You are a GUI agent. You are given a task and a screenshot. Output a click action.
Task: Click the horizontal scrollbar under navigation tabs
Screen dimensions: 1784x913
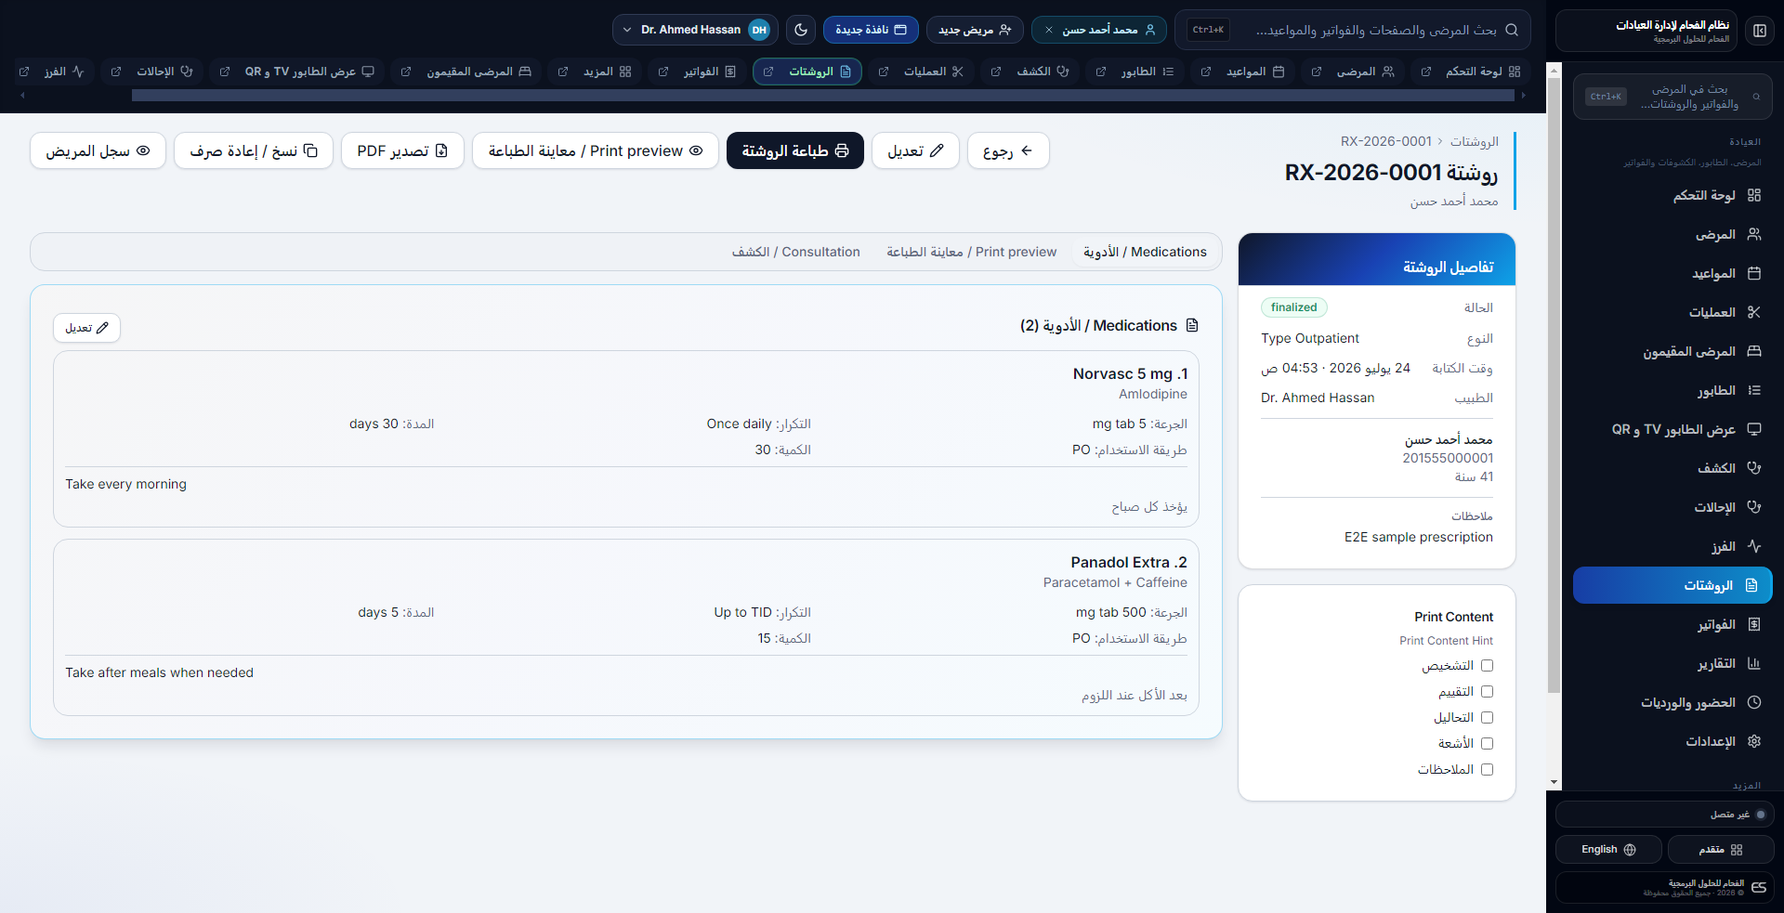click(x=822, y=96)
